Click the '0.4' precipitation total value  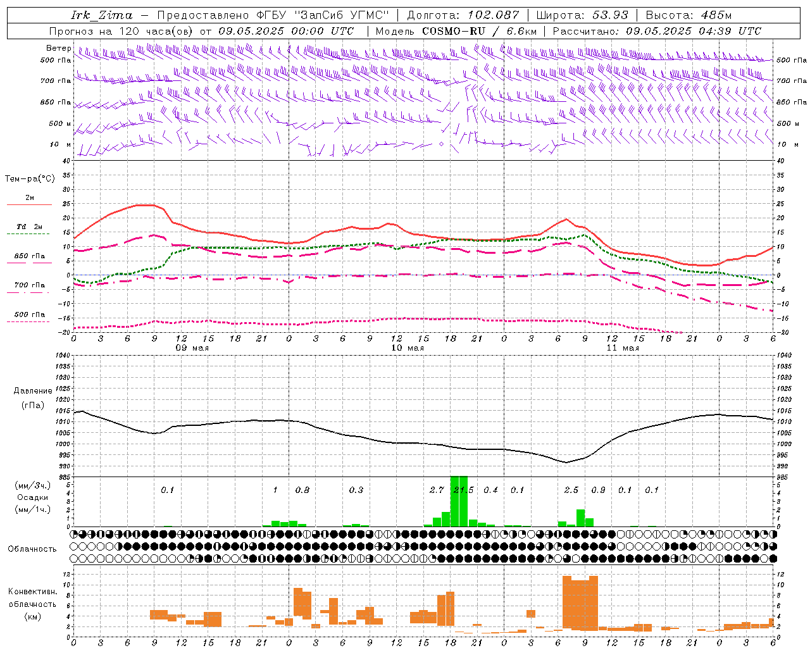490,490
